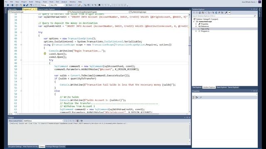Open the Any CPU platform dropdown
Image resolution: width=266 pixels, height=149 pixels.
click(x=57, y=5)
